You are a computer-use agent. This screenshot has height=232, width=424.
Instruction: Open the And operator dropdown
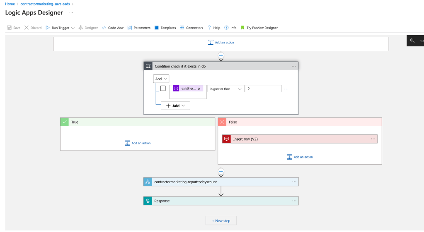(161, 79)
